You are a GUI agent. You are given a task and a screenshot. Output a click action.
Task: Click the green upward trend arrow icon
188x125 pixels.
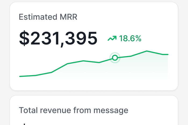click(x=112, y=38)
